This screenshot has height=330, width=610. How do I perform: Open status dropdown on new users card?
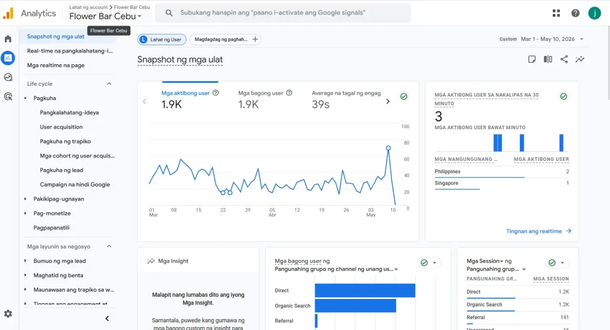point(434,263)
